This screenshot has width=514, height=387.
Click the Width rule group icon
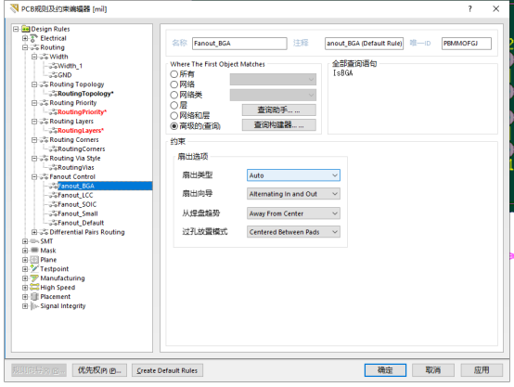coord(44,57)
